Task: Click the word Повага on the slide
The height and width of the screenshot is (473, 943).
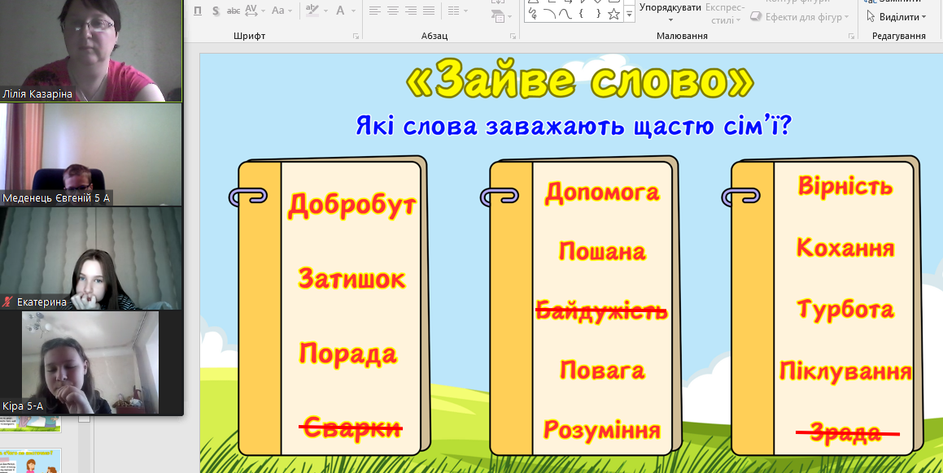Action: (602, 371)
